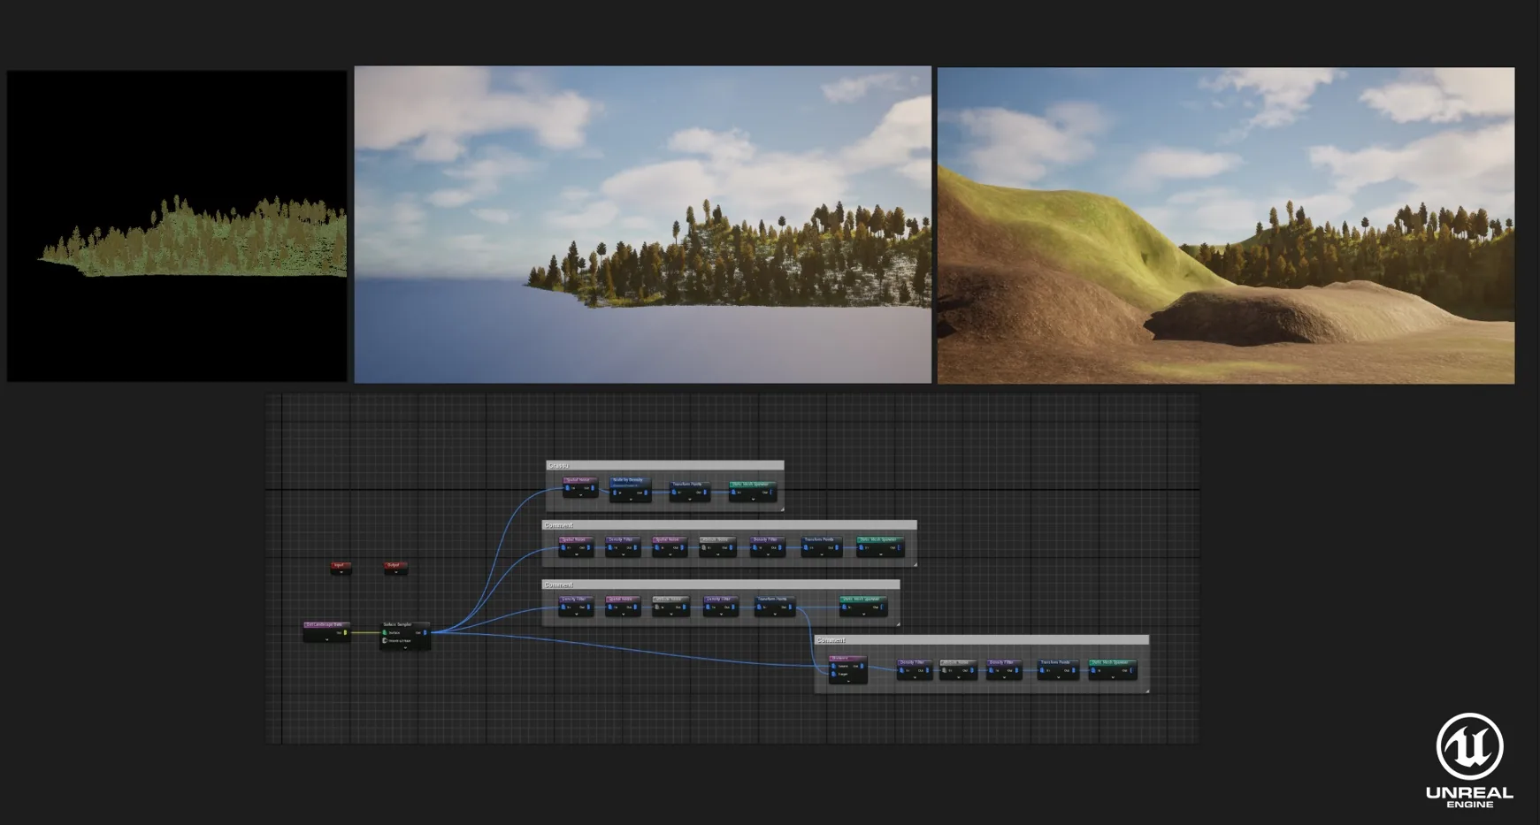Click Scale by Density In pin
Image resolution: width=1540 pixels, height=825 pixels.
click(x=615, y=493)
